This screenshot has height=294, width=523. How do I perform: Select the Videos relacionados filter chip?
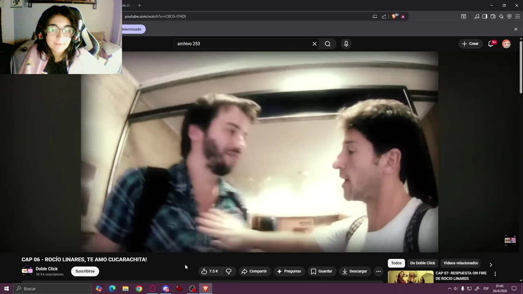461,263
